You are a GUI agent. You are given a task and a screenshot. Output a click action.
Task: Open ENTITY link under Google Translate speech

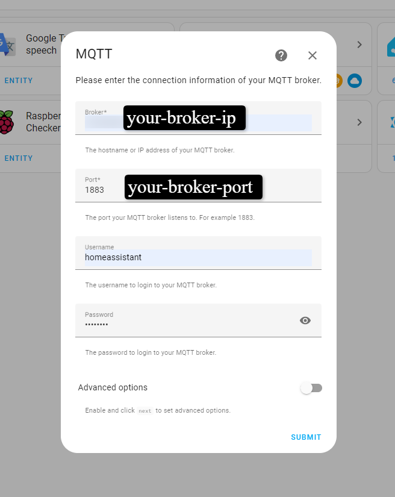19,80
